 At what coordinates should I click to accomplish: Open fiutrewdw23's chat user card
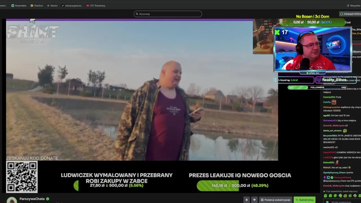pyautogui.click(x=330, y=121)
